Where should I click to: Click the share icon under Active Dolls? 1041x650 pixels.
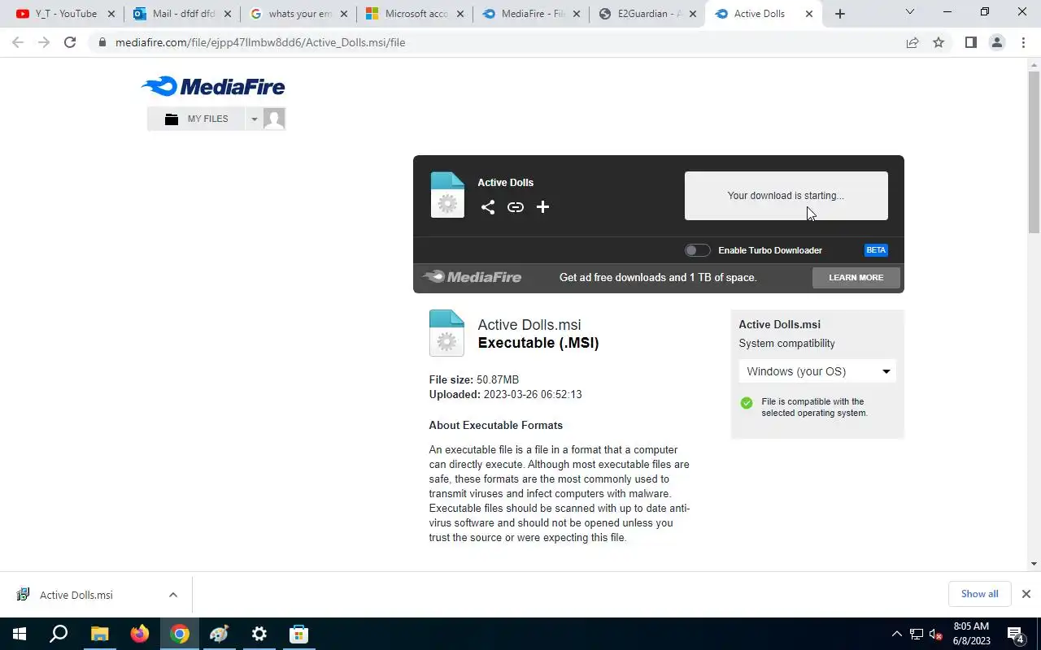point(487,207)
